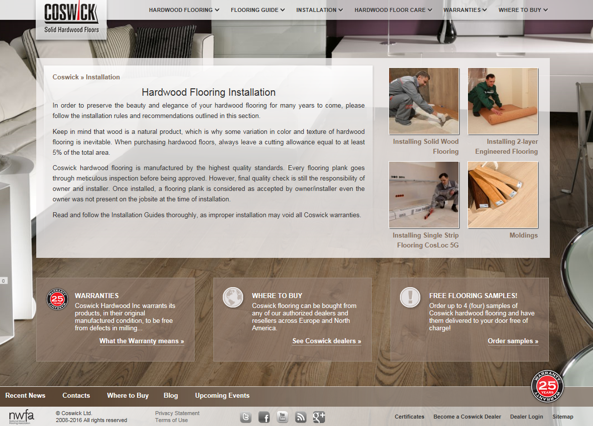Open the Certificates footer link
Viewport: 593px width, 426px height.
click(x=409, y=417)
